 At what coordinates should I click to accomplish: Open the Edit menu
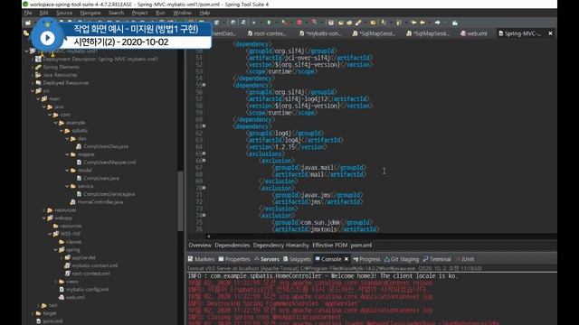(x=43, y=13)
